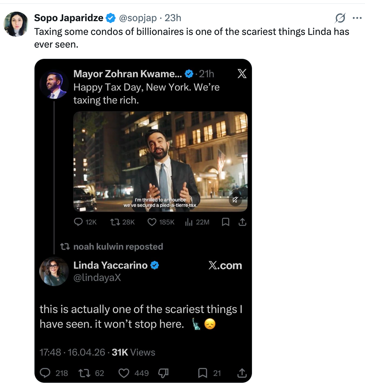The height and width of the screenshot is (388, 365).
Task: Reply to Sopo's post
Action: 45,373
